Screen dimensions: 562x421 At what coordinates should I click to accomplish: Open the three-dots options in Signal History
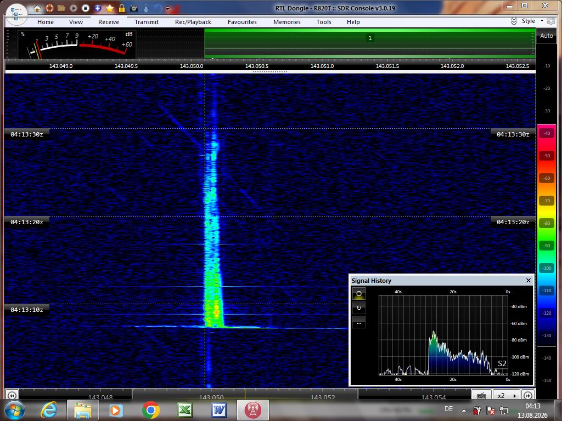tap(359, 322)
